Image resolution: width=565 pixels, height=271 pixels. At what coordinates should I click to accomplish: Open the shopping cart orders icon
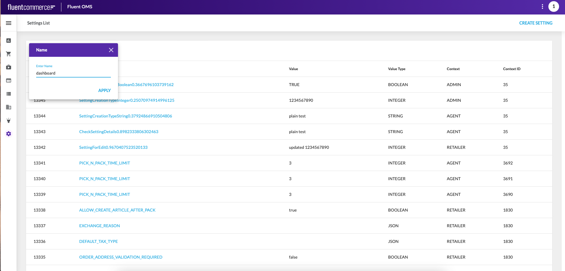tap(9, 54)
